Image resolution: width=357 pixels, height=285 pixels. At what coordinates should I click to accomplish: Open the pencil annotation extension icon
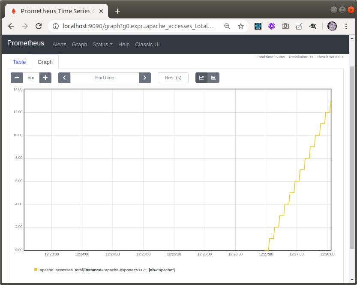point(299,26)
